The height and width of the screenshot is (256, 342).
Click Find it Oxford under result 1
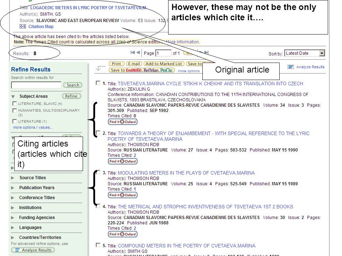[x=123, y=122]
